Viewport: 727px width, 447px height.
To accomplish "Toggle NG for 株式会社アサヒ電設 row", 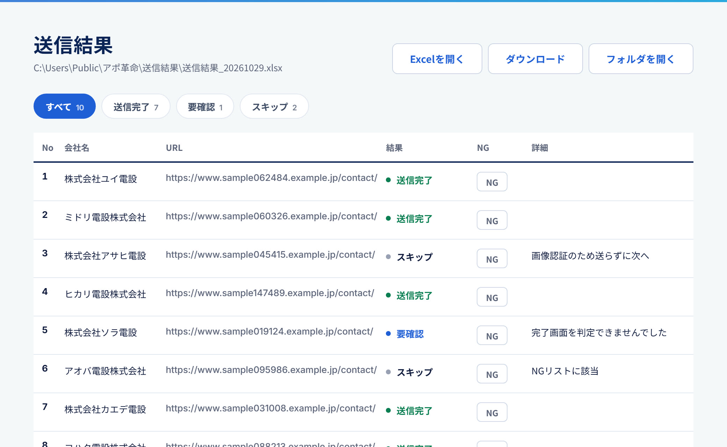I will pos(492,258).
